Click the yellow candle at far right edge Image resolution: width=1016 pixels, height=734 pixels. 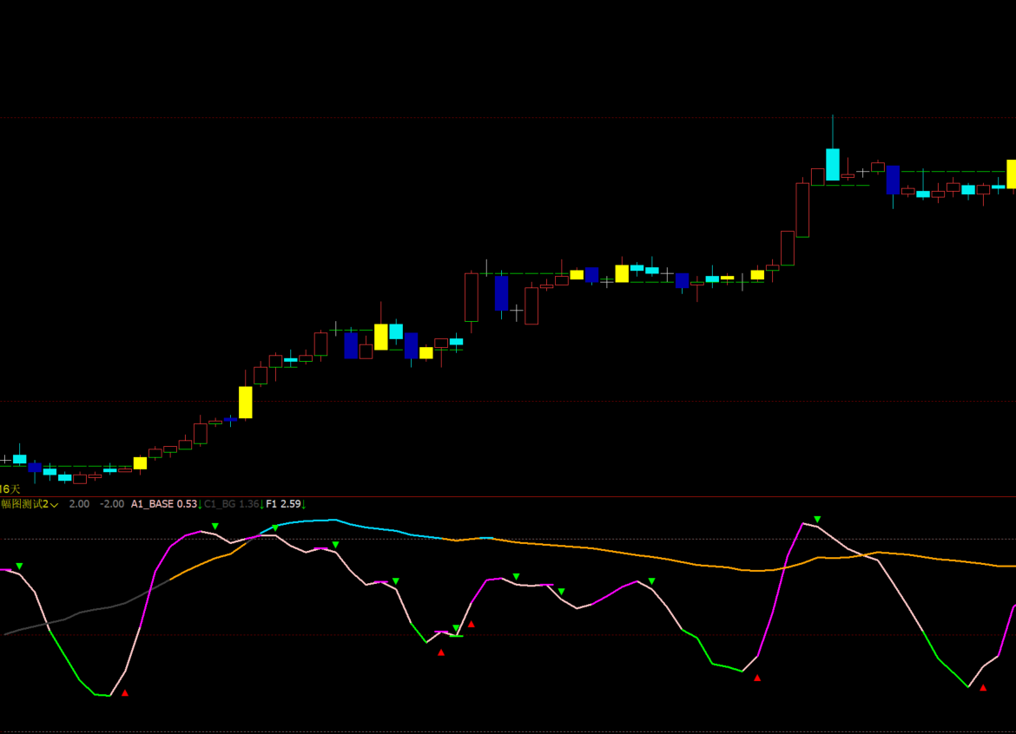1011,174
